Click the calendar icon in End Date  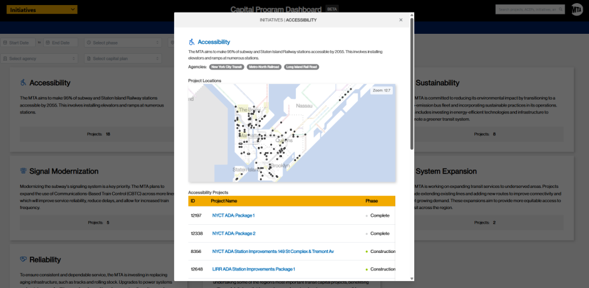[x=48, y=43]
